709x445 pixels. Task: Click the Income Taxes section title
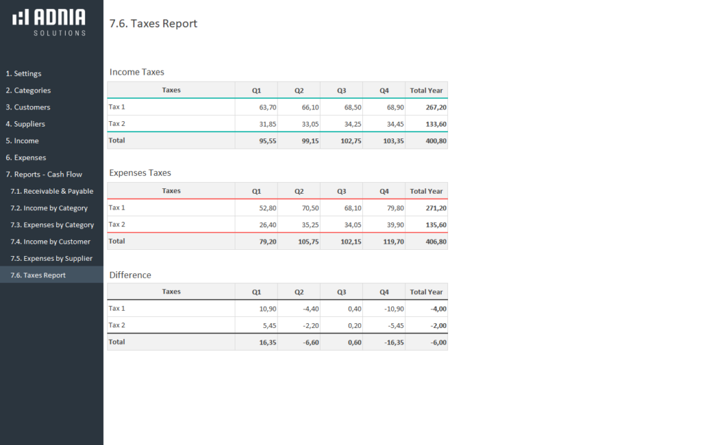tap(136, 72)
